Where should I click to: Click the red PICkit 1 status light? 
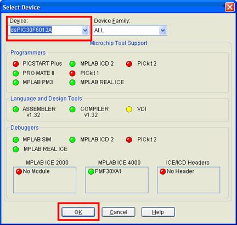tap(72, 73)
